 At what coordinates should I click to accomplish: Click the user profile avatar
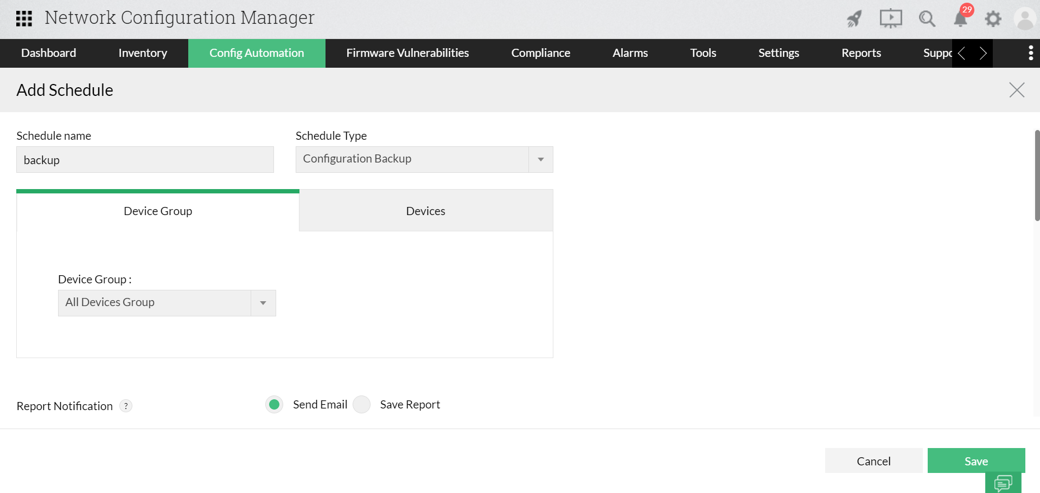pyautogui.click(x=1024, y=19)
